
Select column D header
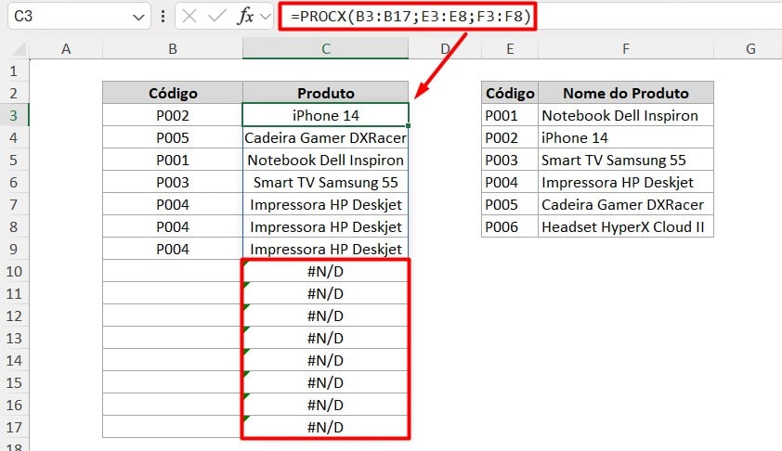[x=445, y=49]
